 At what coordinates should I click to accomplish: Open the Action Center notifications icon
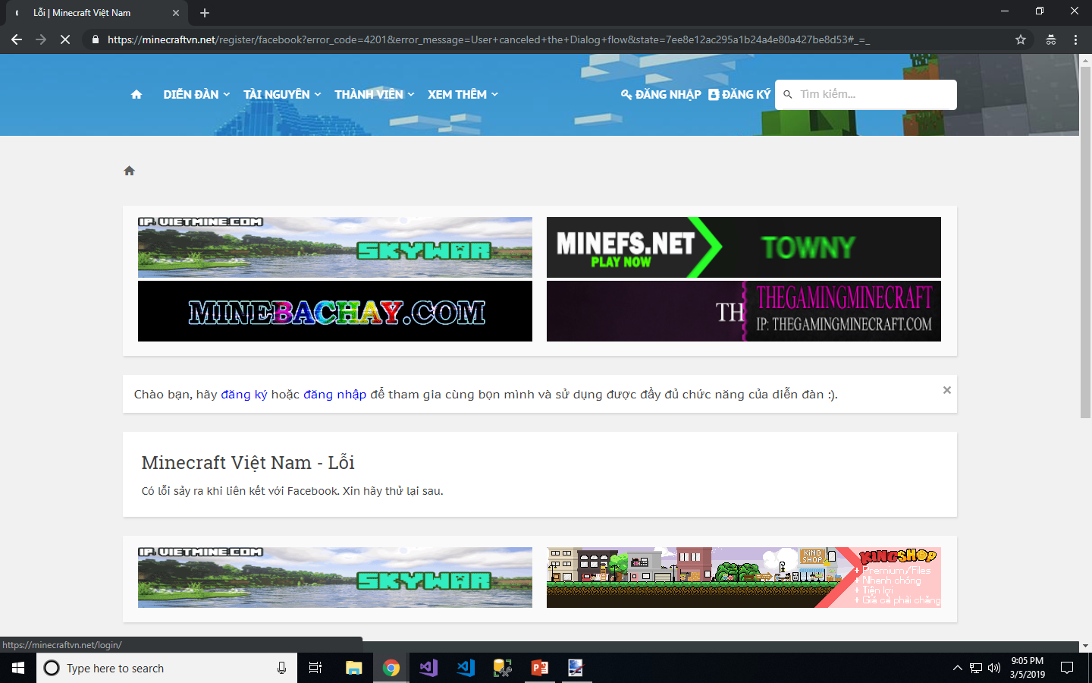tap(1067, 668)
